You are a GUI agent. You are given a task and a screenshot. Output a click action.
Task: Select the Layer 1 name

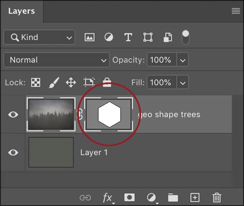[94, 153]
